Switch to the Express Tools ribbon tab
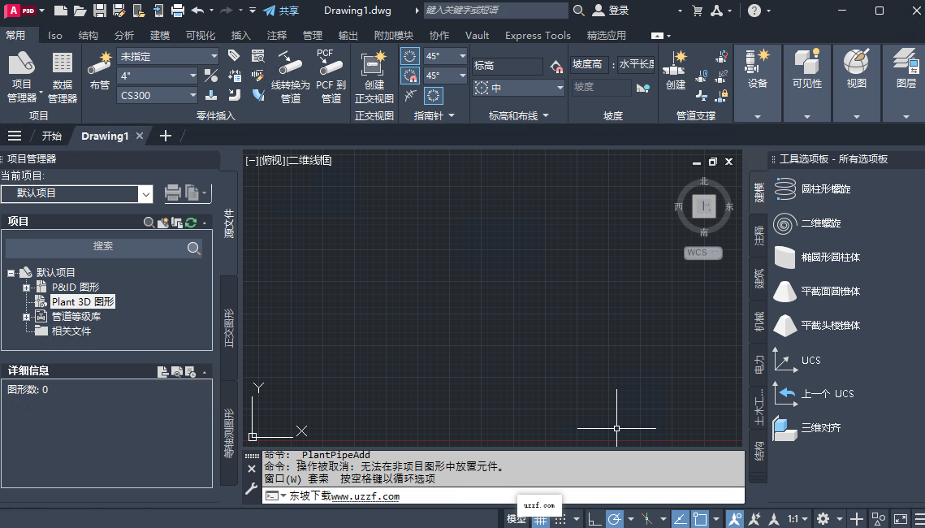The width and height of the screenshot is (925, 528). 537,35
